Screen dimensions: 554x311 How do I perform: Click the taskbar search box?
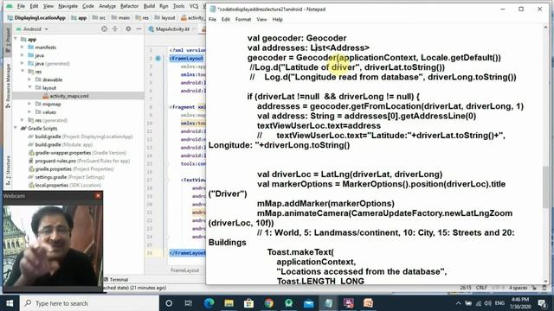(89, 303)
